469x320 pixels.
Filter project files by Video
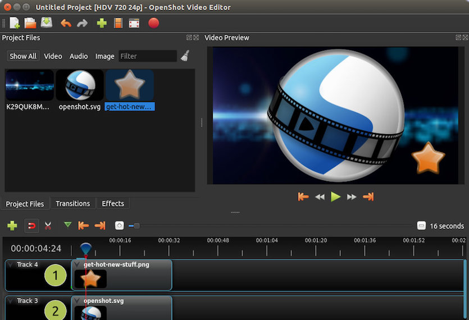(53, 56)
